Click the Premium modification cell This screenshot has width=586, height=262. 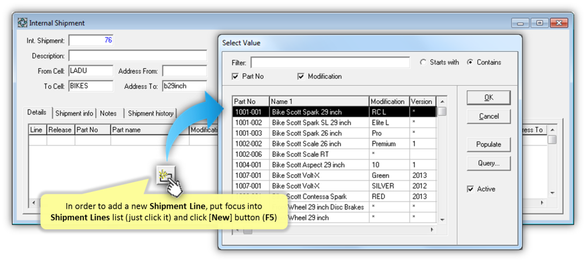pyautogui.click(x=389, y=144)
